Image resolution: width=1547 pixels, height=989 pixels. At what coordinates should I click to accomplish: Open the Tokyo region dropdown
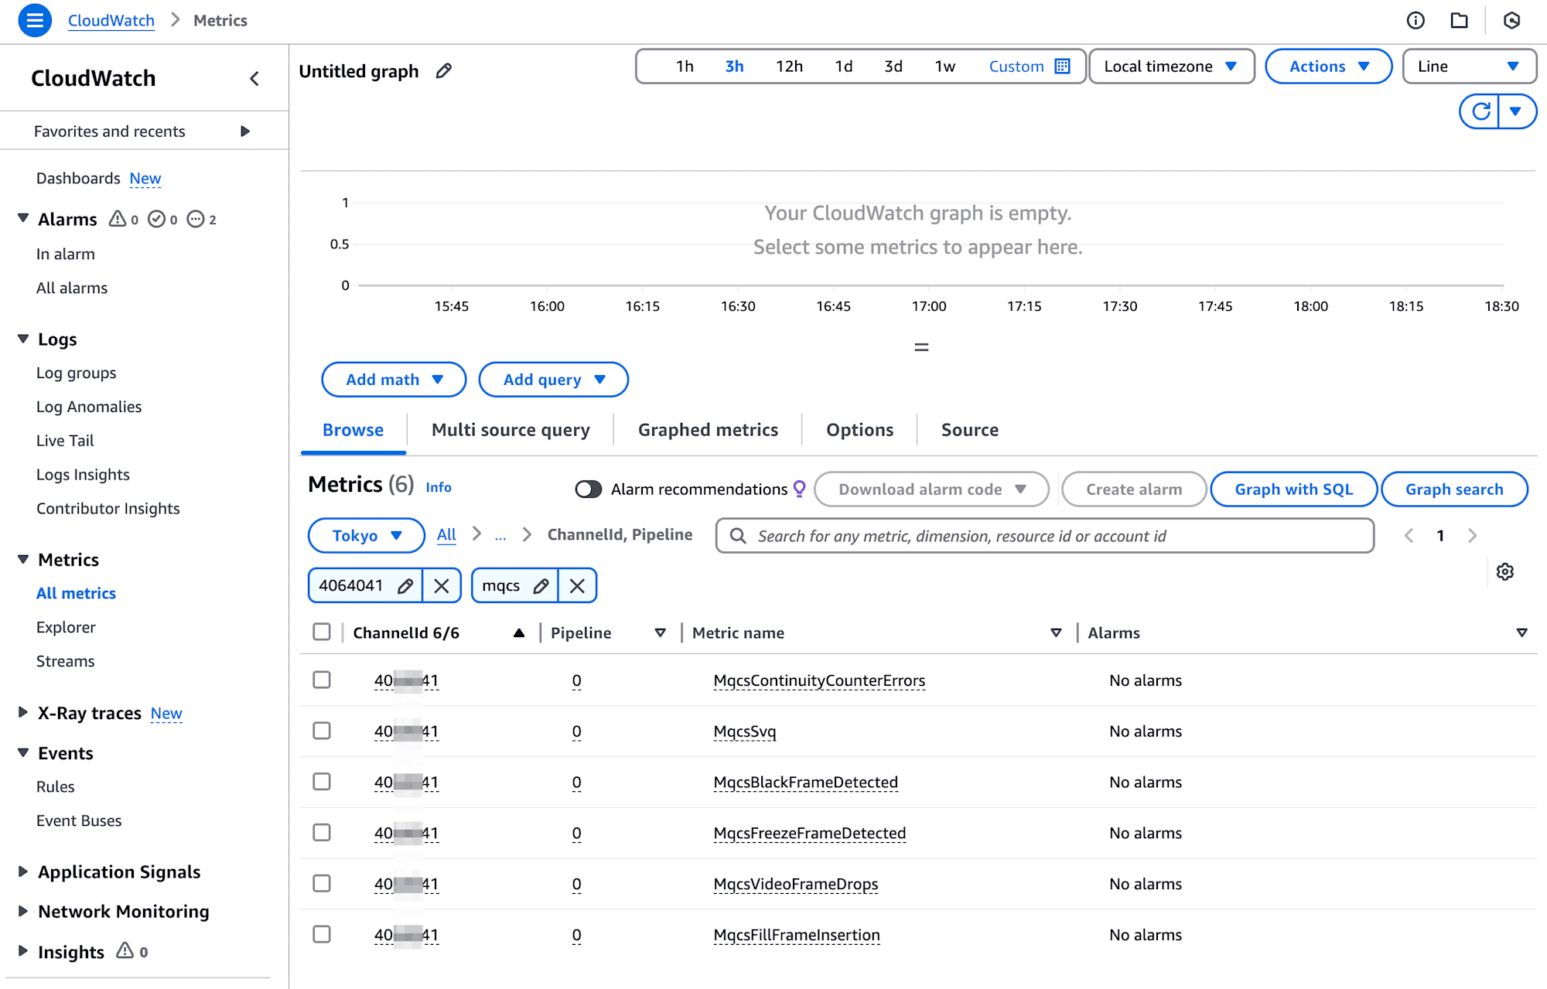pos(367,535)
